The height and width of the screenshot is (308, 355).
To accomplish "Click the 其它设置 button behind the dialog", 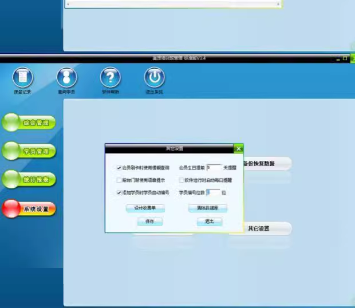I will coord(261,228).
